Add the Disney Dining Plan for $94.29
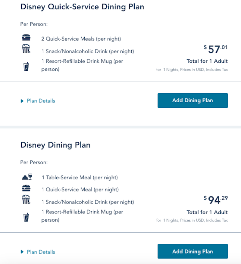The image size is (241, 264). click(x=192, y=251)
